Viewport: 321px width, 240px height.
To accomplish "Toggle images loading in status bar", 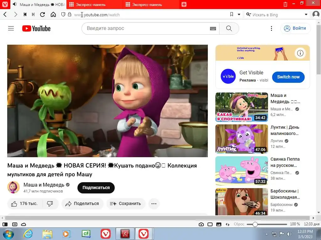I will click(x=219, y=224).
